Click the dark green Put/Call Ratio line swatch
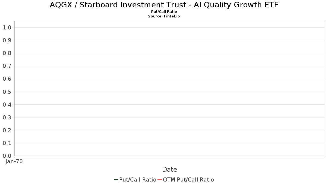The width and height of the screenshot is (328, 184). 116,180
